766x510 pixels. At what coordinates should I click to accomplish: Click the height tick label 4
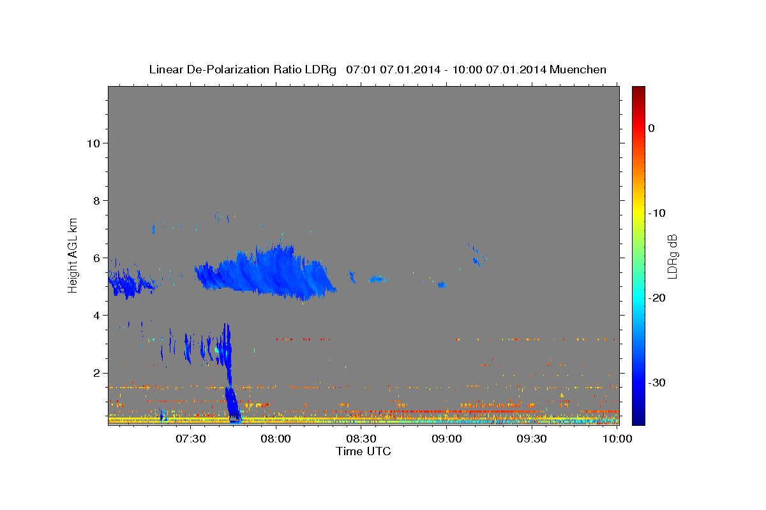pyautogui.click(x=96, y=315)
